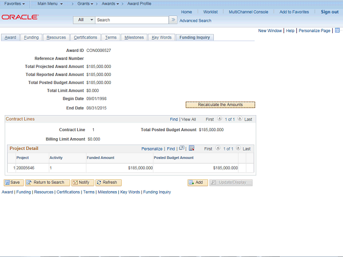The image size is (343, 257).
Task: Open the Awards breadcrumb dropdown
Action: 110,4
